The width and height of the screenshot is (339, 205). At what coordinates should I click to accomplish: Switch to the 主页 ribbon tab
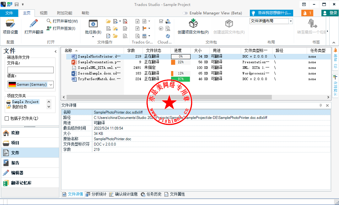click(x=27, y=13)
